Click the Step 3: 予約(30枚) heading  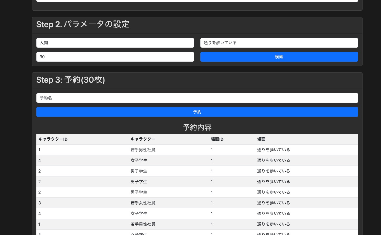pyautogui.click(x=70, y=80)
